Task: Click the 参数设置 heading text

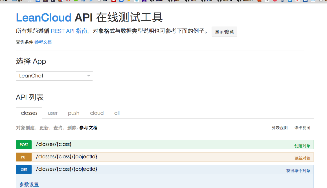Action: click(x=29, y=185)
